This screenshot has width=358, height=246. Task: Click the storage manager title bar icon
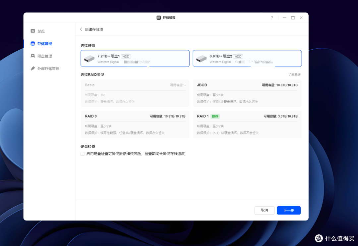(158, 18)
